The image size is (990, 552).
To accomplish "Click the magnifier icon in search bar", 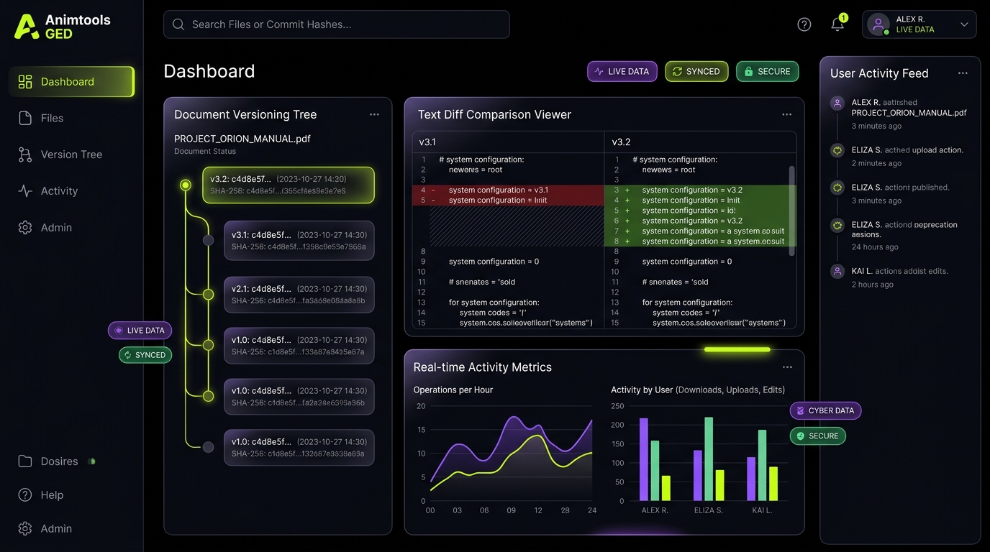I will point(178,24).
